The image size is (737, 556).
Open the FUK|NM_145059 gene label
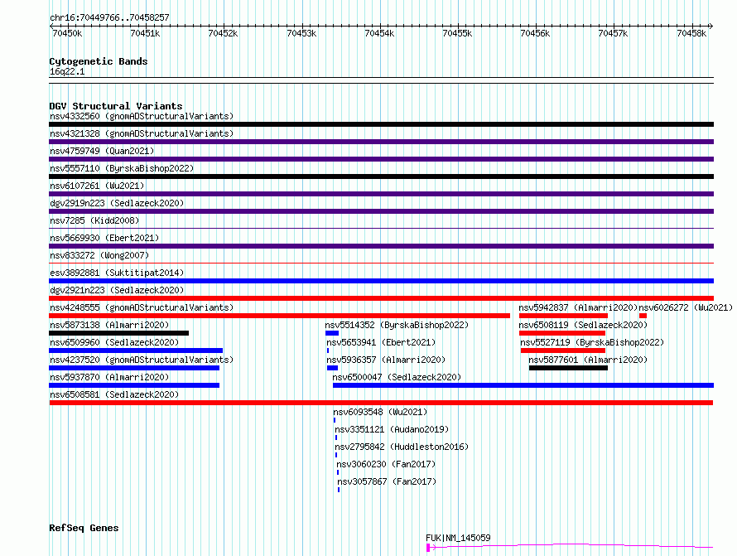point(458,538)
